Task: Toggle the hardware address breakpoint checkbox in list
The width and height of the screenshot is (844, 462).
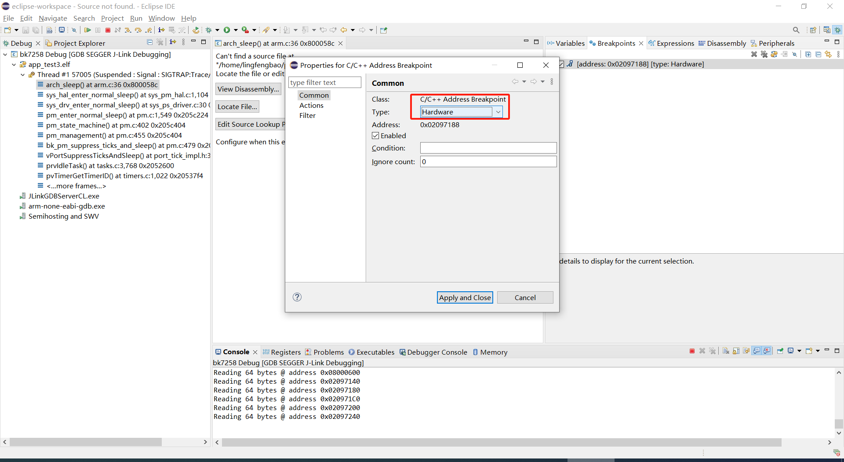Action: (x=561, y=64)
